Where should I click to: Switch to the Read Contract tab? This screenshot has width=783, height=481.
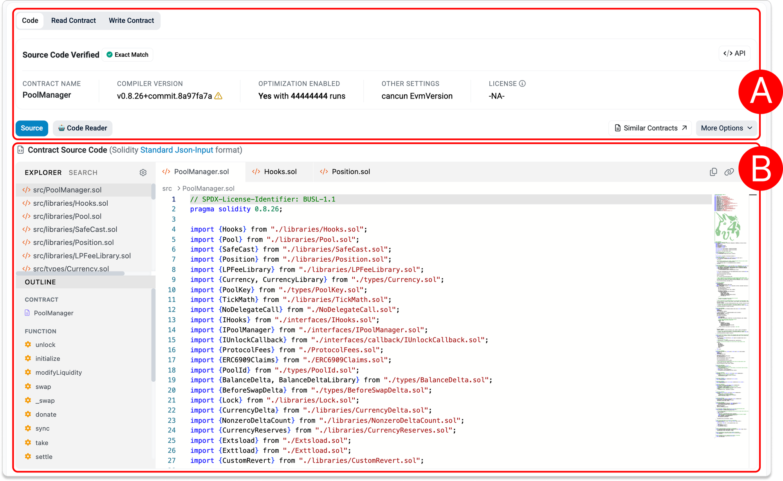(x=73, y=21)
